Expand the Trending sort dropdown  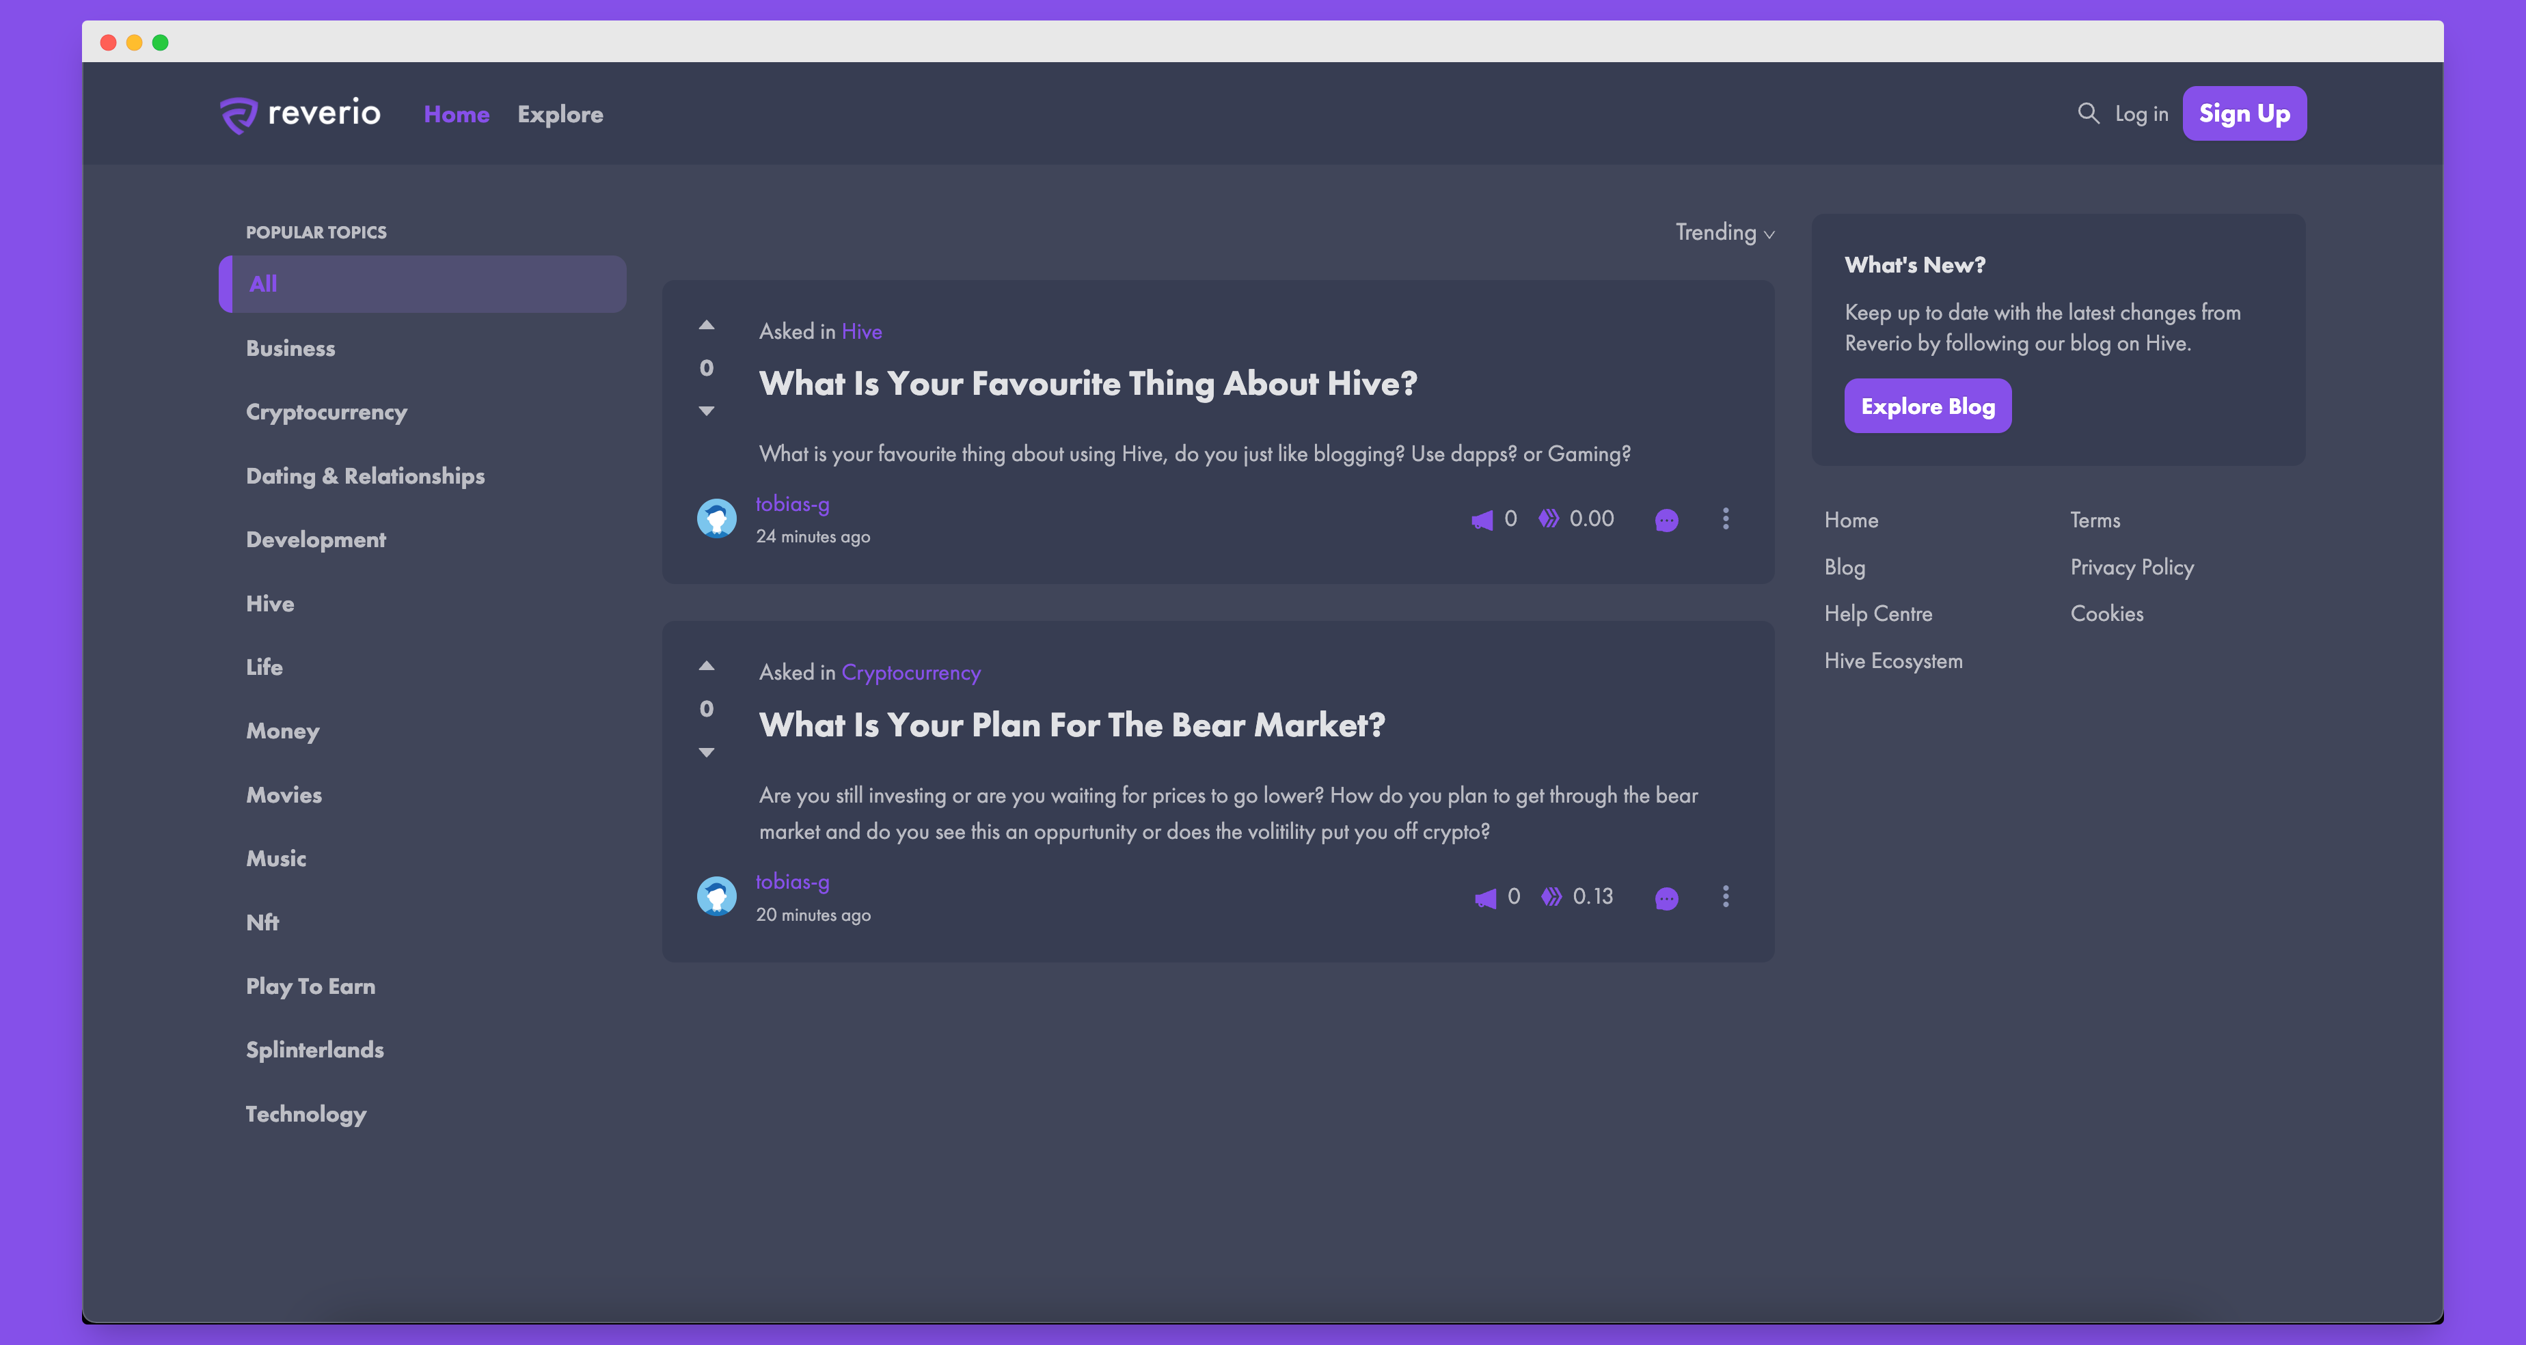1725,232
